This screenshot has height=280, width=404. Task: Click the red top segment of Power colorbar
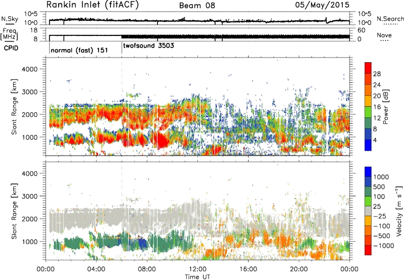pos(368,68)
